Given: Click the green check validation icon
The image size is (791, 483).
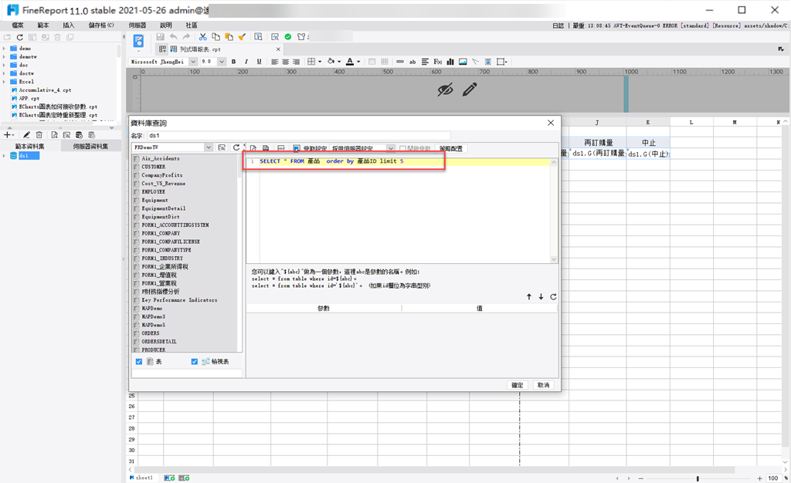Looking at the screenshot, I should coord(288,37).
